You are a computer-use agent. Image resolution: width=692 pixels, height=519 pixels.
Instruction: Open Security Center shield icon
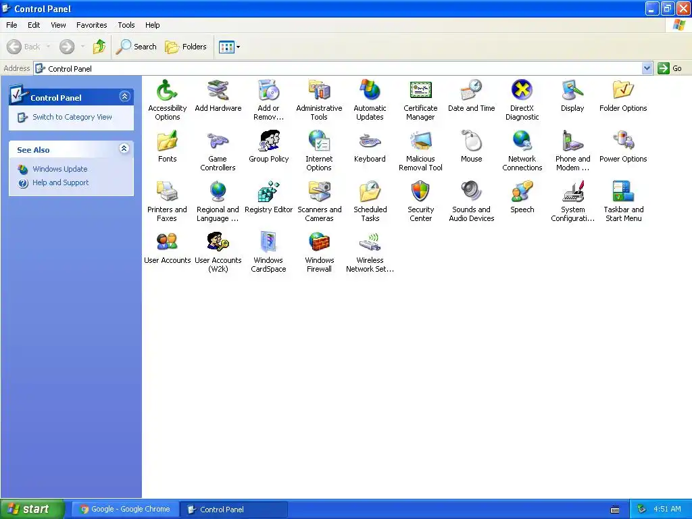tap(420, 191)
